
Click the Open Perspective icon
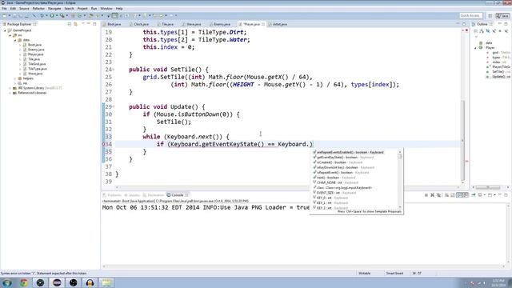pyautogui.click(x=490, y=16)
